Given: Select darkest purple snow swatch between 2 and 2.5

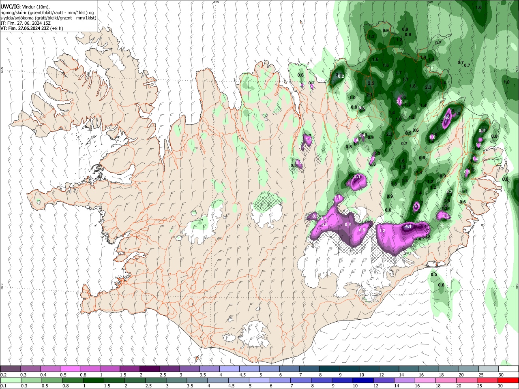Looking at the screenshot, I should (149, 369).
